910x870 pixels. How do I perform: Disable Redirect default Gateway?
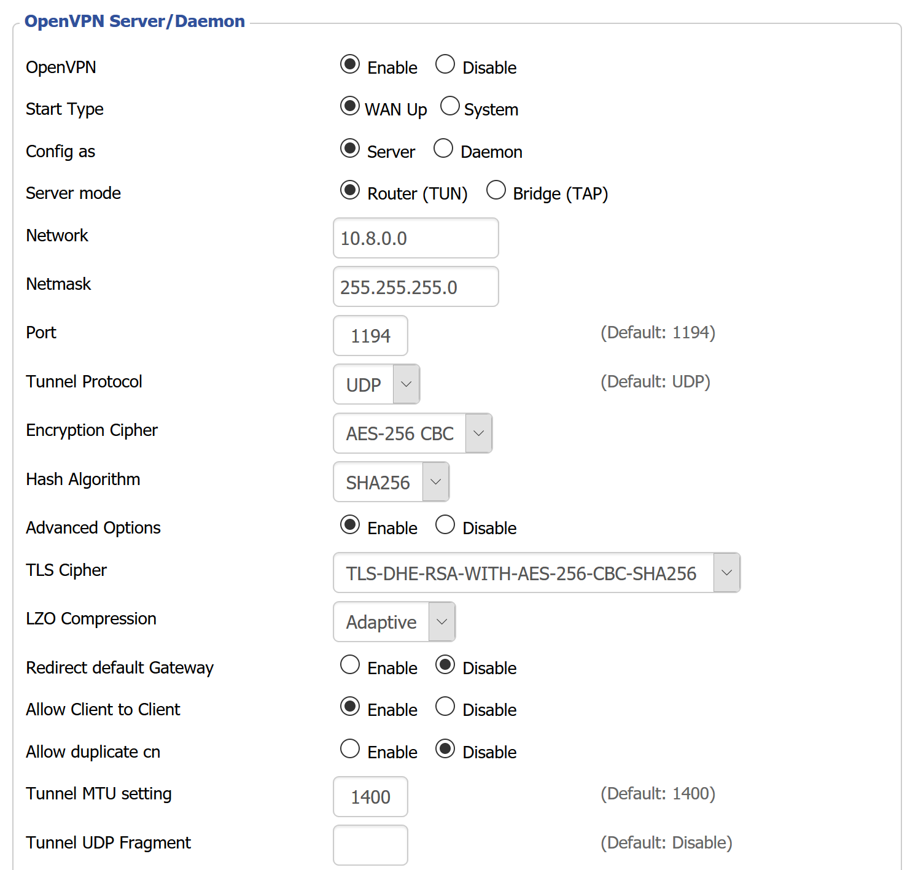click(x=445, y=665)
